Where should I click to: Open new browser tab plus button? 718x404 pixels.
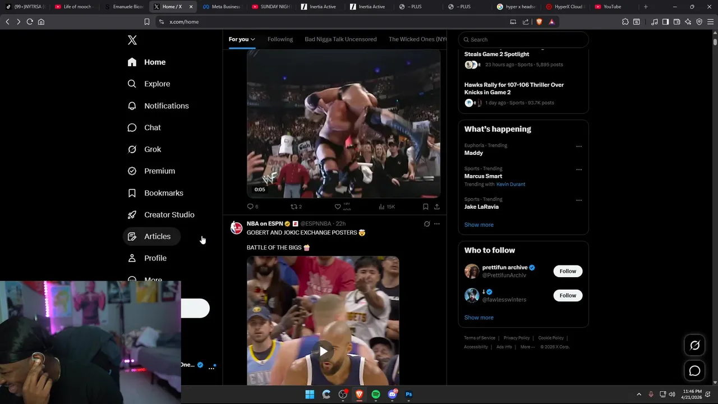pos(646,7)
